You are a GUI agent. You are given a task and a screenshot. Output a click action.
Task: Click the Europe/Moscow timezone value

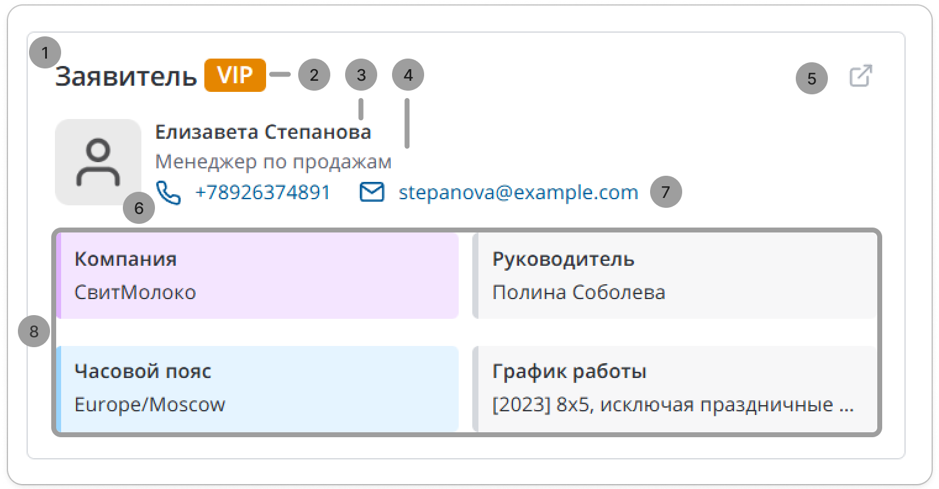pos(150,405)
